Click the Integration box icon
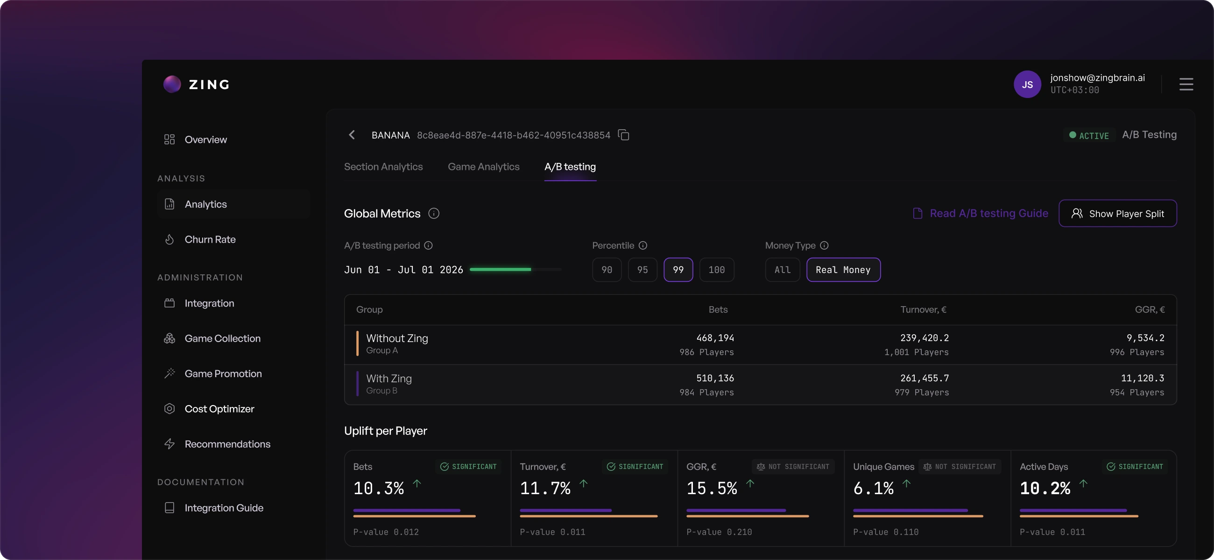Screen dimensions: 1214x560 point(169,303)
